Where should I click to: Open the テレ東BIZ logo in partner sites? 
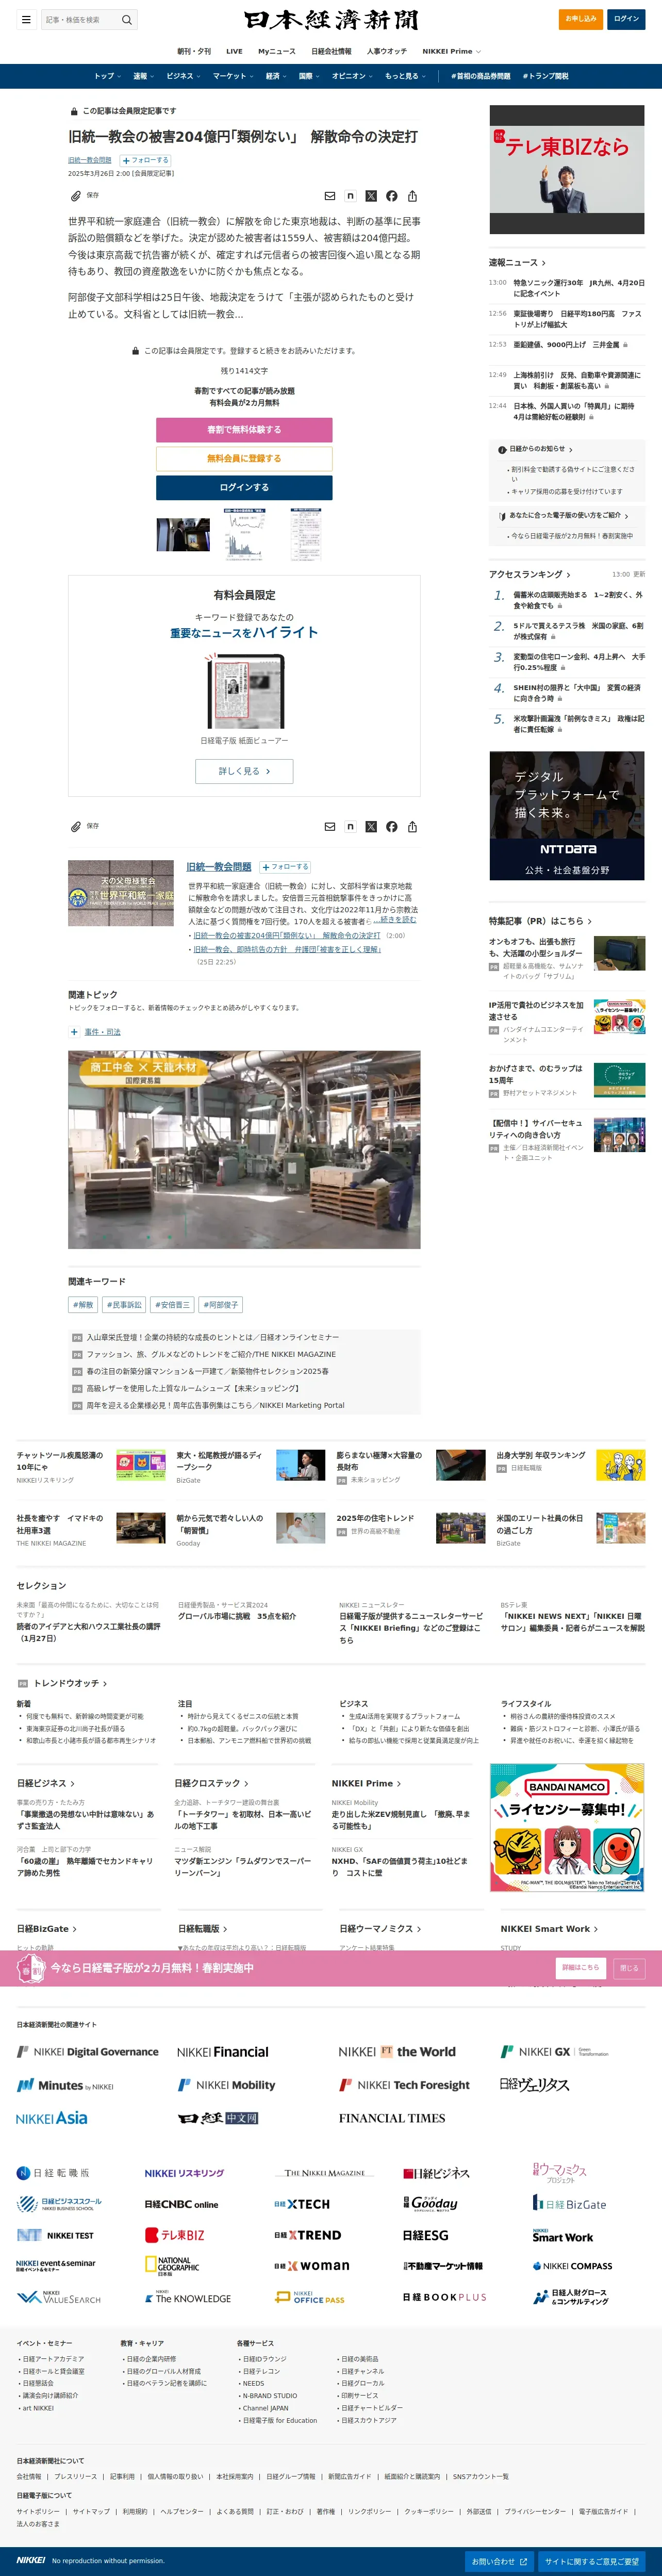[175, 2235]
